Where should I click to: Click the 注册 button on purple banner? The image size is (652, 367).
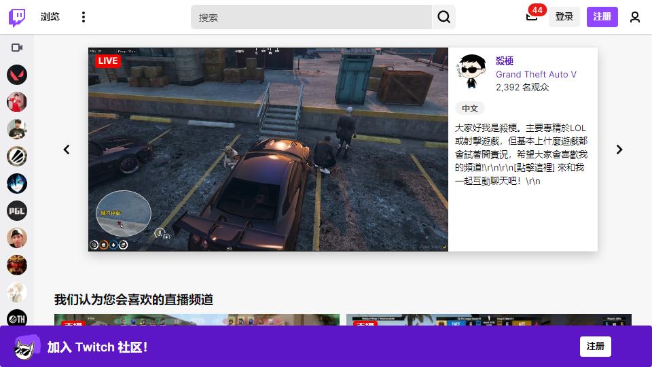point(596,346)
